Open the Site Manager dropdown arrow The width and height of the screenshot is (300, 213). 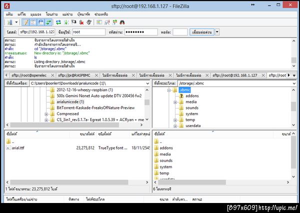(16, 22)
